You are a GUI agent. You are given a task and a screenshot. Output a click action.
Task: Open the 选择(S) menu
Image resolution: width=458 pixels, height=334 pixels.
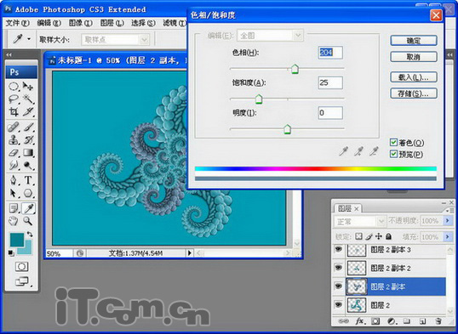click(143, 23)
